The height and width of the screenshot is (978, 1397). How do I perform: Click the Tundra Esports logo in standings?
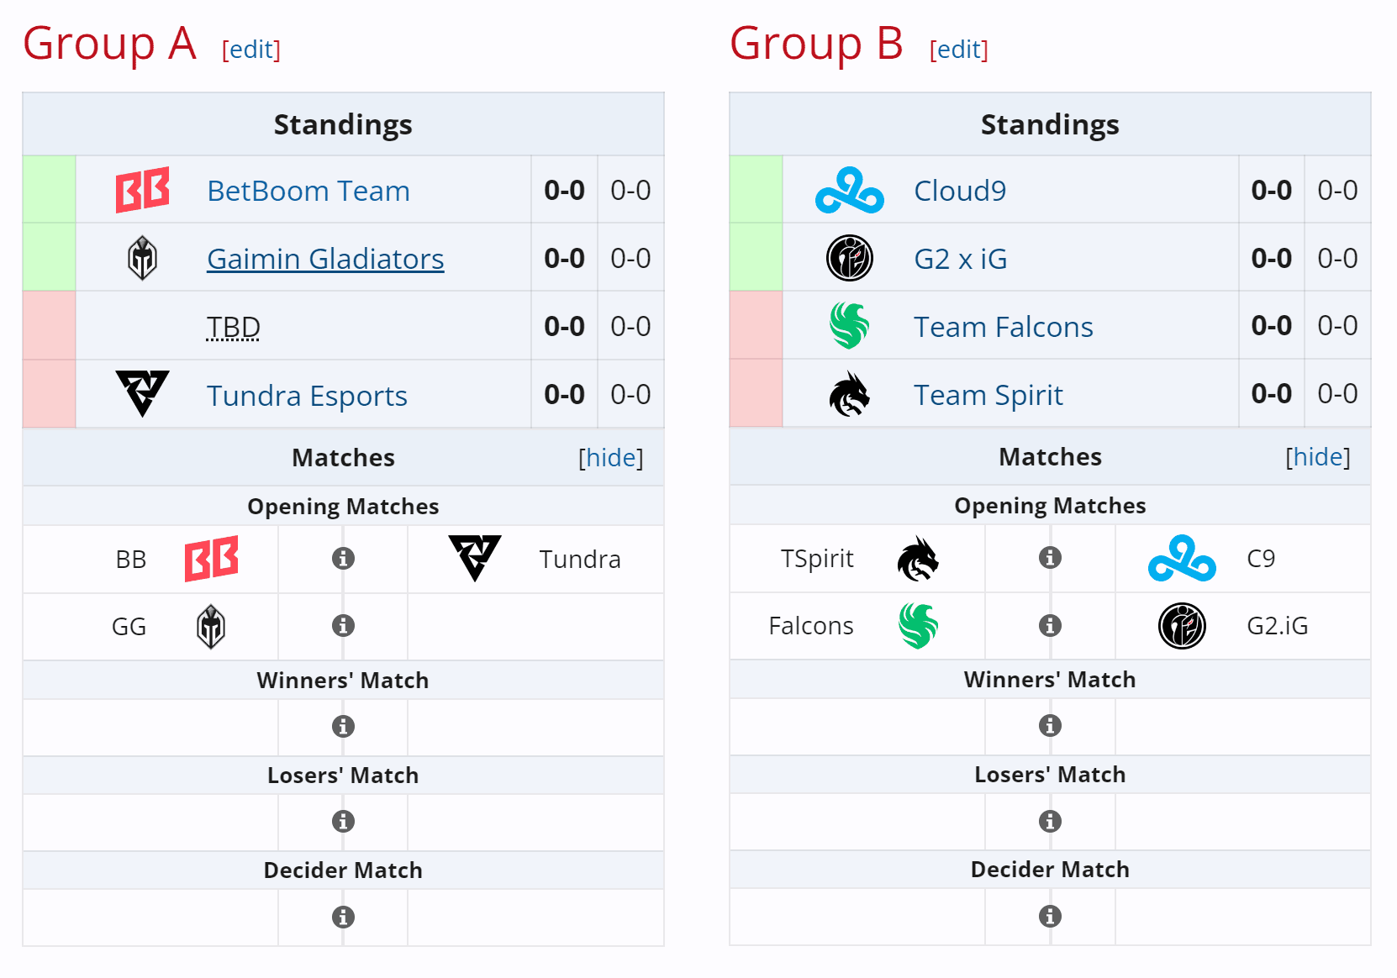[143, 393]
